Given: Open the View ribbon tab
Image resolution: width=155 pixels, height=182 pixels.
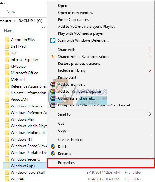Looking at the screenshot, I should pyautogui.click(x=11, y=12).
